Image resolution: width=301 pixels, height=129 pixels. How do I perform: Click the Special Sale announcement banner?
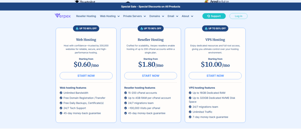click(150, 6)
